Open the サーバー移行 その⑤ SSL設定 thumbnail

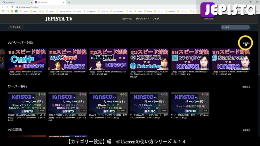27,103
